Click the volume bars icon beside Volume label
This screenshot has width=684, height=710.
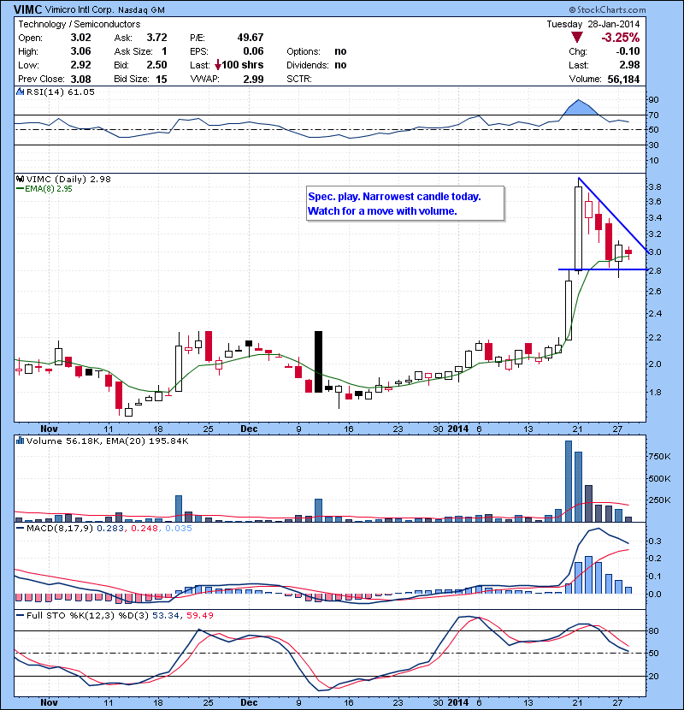pos(20,441)
